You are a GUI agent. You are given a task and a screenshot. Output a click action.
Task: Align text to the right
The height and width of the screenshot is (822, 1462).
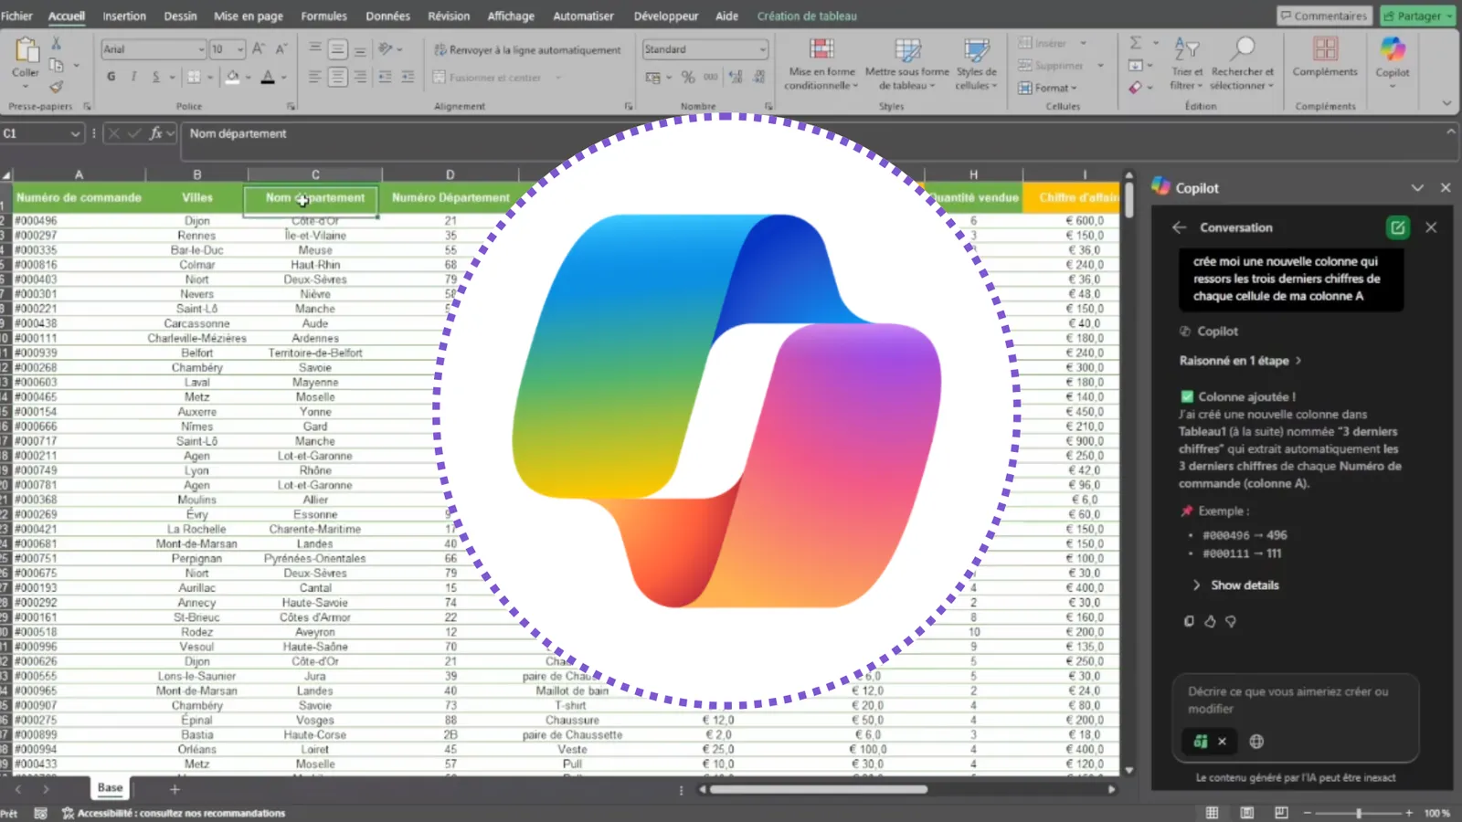click(360, 77)
